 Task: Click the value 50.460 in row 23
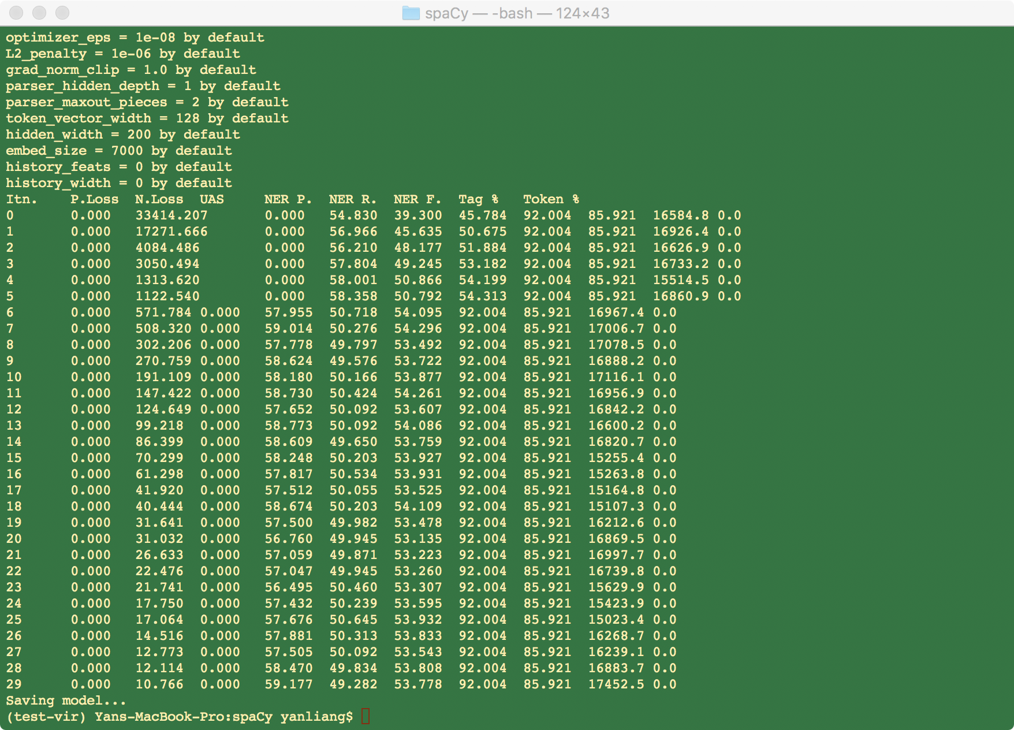point(353,587)
